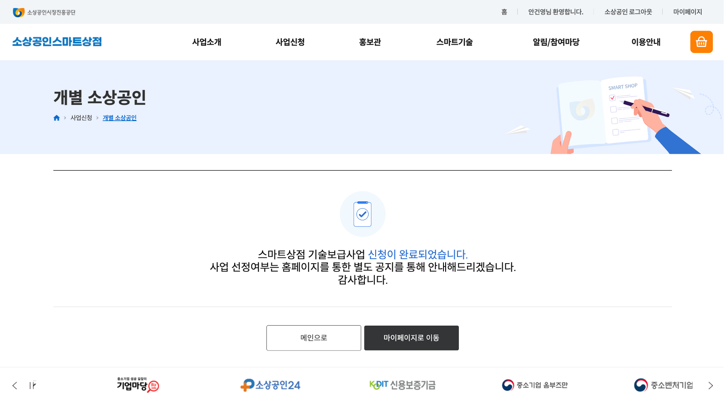Click the home icon in breadcrumb
Viewport: 724px width, 400px height.
coord(57,118)
